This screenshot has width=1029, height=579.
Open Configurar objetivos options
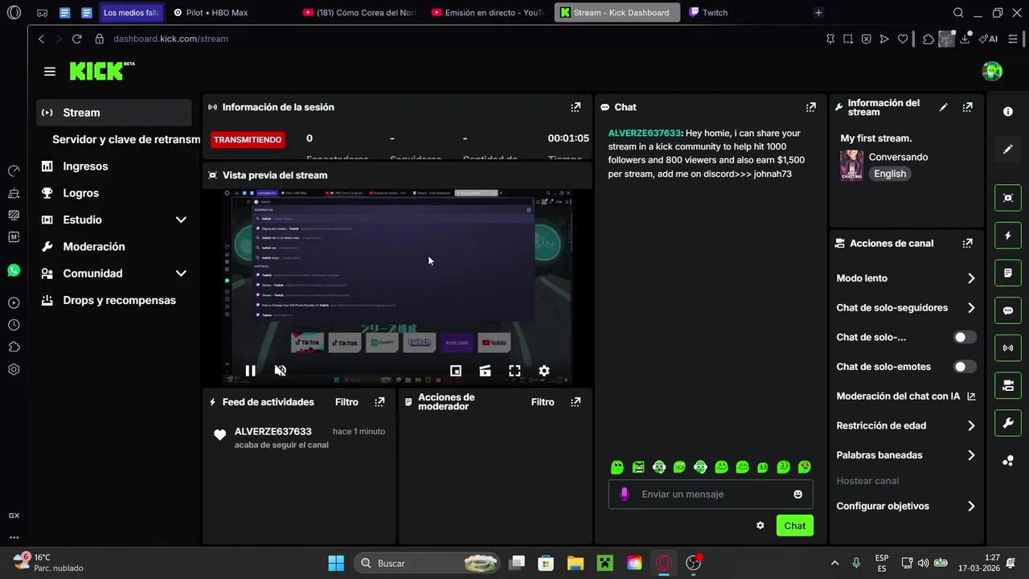tap(906, 506)
